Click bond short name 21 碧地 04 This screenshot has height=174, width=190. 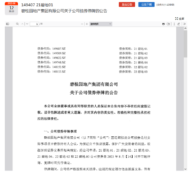coord(141,62)
